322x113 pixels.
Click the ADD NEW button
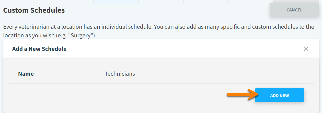(279, 95)
